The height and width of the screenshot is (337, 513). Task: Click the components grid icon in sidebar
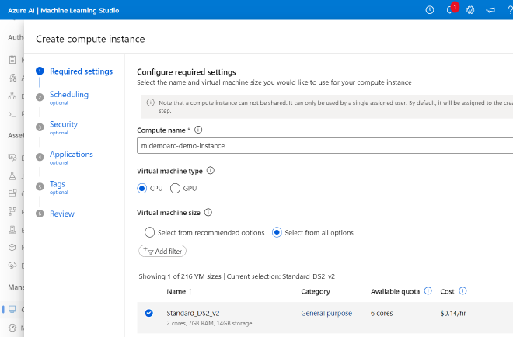(12, 193)
